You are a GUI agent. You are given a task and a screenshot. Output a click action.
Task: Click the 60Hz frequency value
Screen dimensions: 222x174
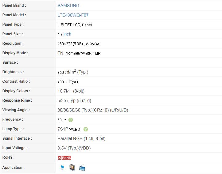[x=62, y=120]
